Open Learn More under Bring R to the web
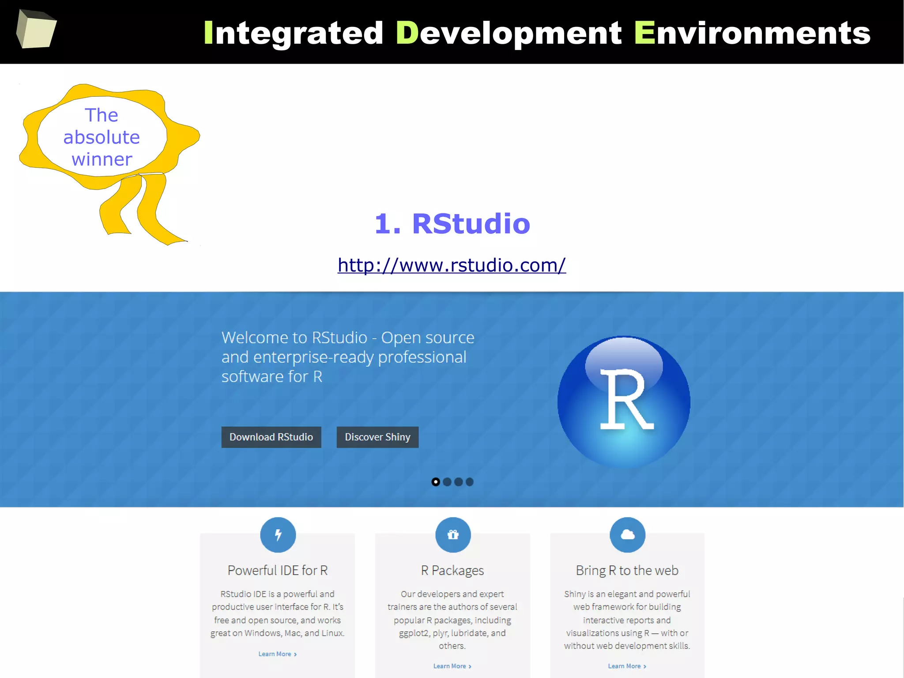This screenshot has width=904, height=678. coord(627,666)
